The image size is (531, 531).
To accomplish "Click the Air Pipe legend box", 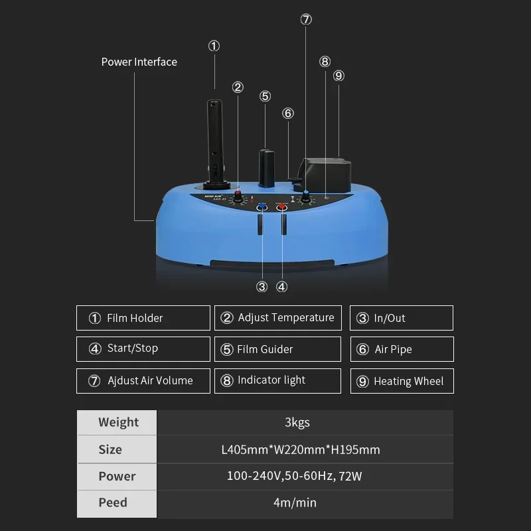I will tap(402, 349).
